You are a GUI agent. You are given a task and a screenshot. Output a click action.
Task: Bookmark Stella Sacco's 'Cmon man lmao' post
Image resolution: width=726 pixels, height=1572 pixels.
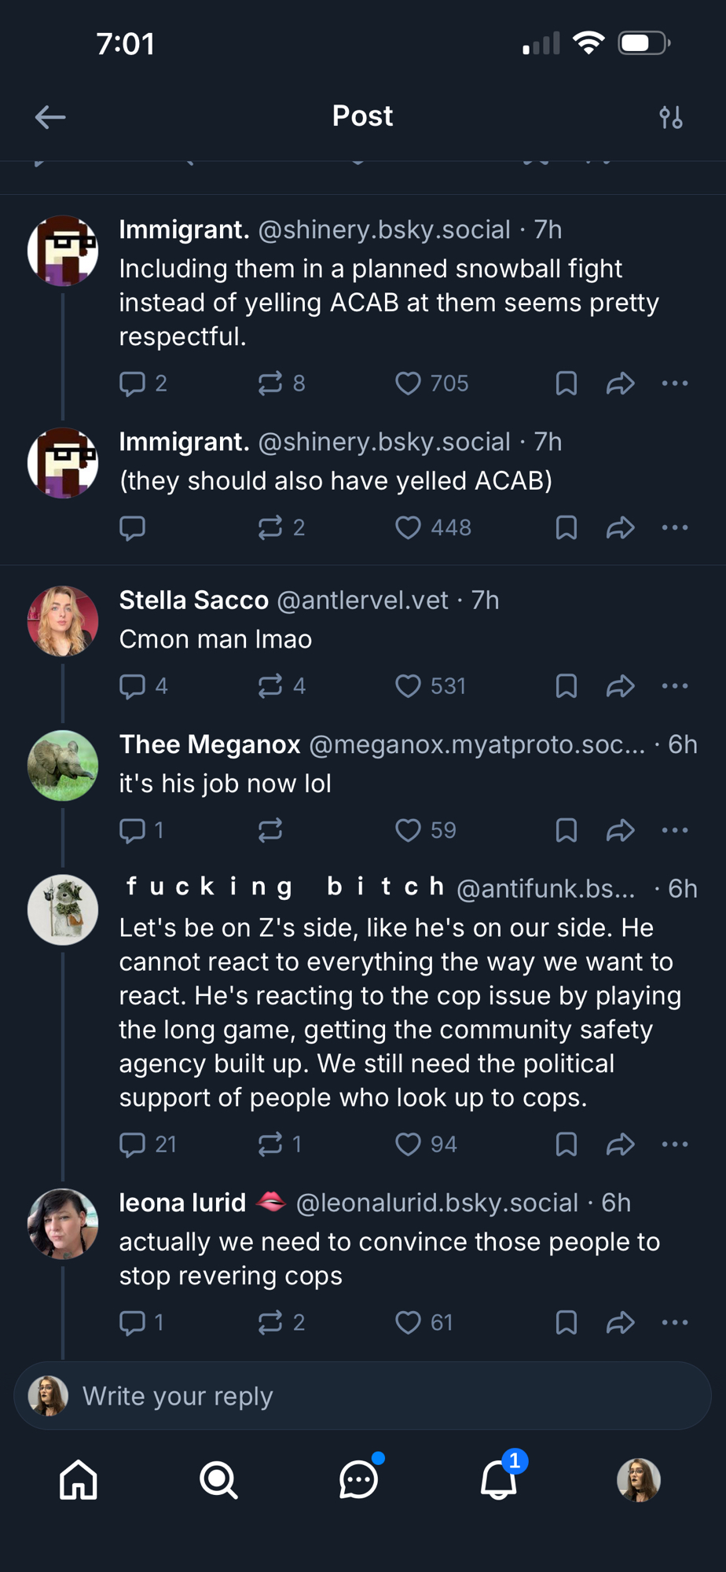tap(566, 686)
